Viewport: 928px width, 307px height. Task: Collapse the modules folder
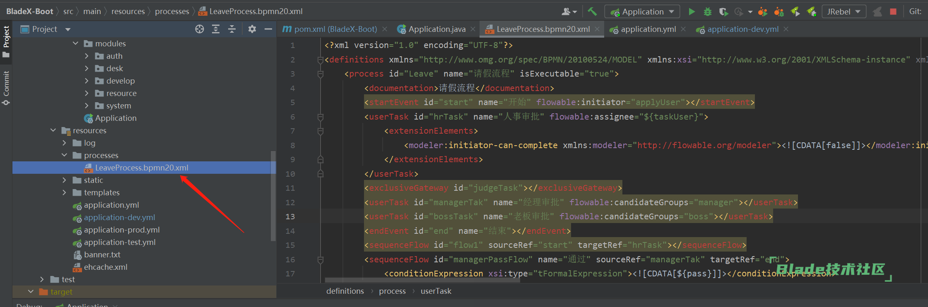[75, 43]
